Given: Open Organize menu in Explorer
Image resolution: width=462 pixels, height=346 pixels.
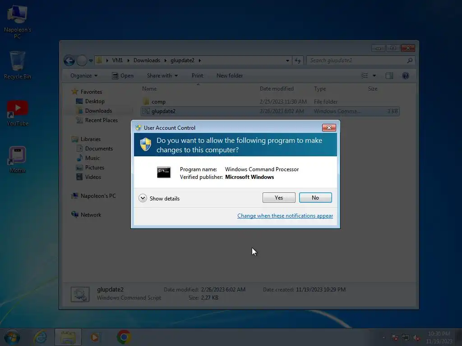Looking at the screenshot, I should pos(83,76).
